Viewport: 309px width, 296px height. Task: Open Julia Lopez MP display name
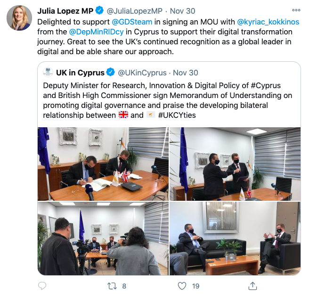(x=65, y=11)
